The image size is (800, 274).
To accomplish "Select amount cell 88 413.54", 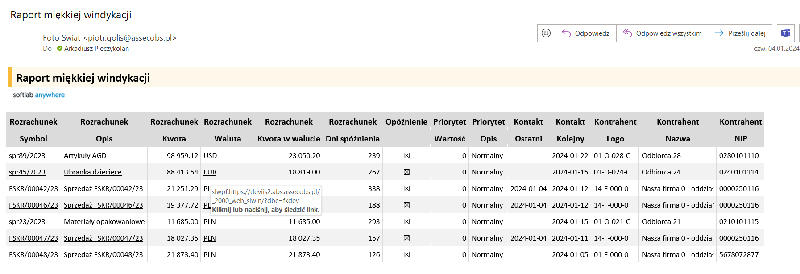I will coord(182,172).
